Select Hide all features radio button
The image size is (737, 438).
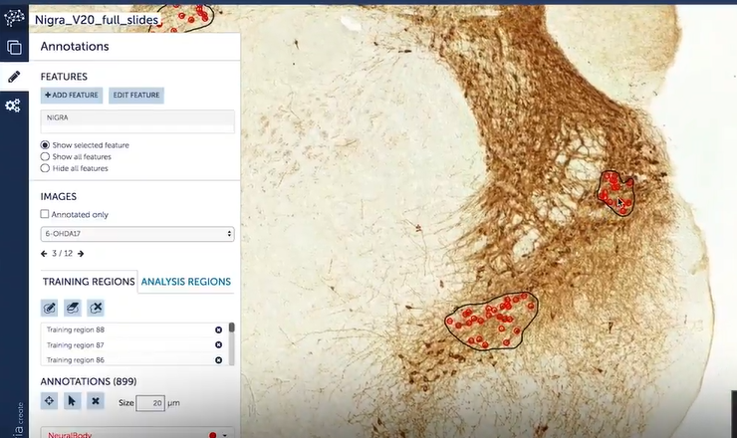click(x=45, y=168)
